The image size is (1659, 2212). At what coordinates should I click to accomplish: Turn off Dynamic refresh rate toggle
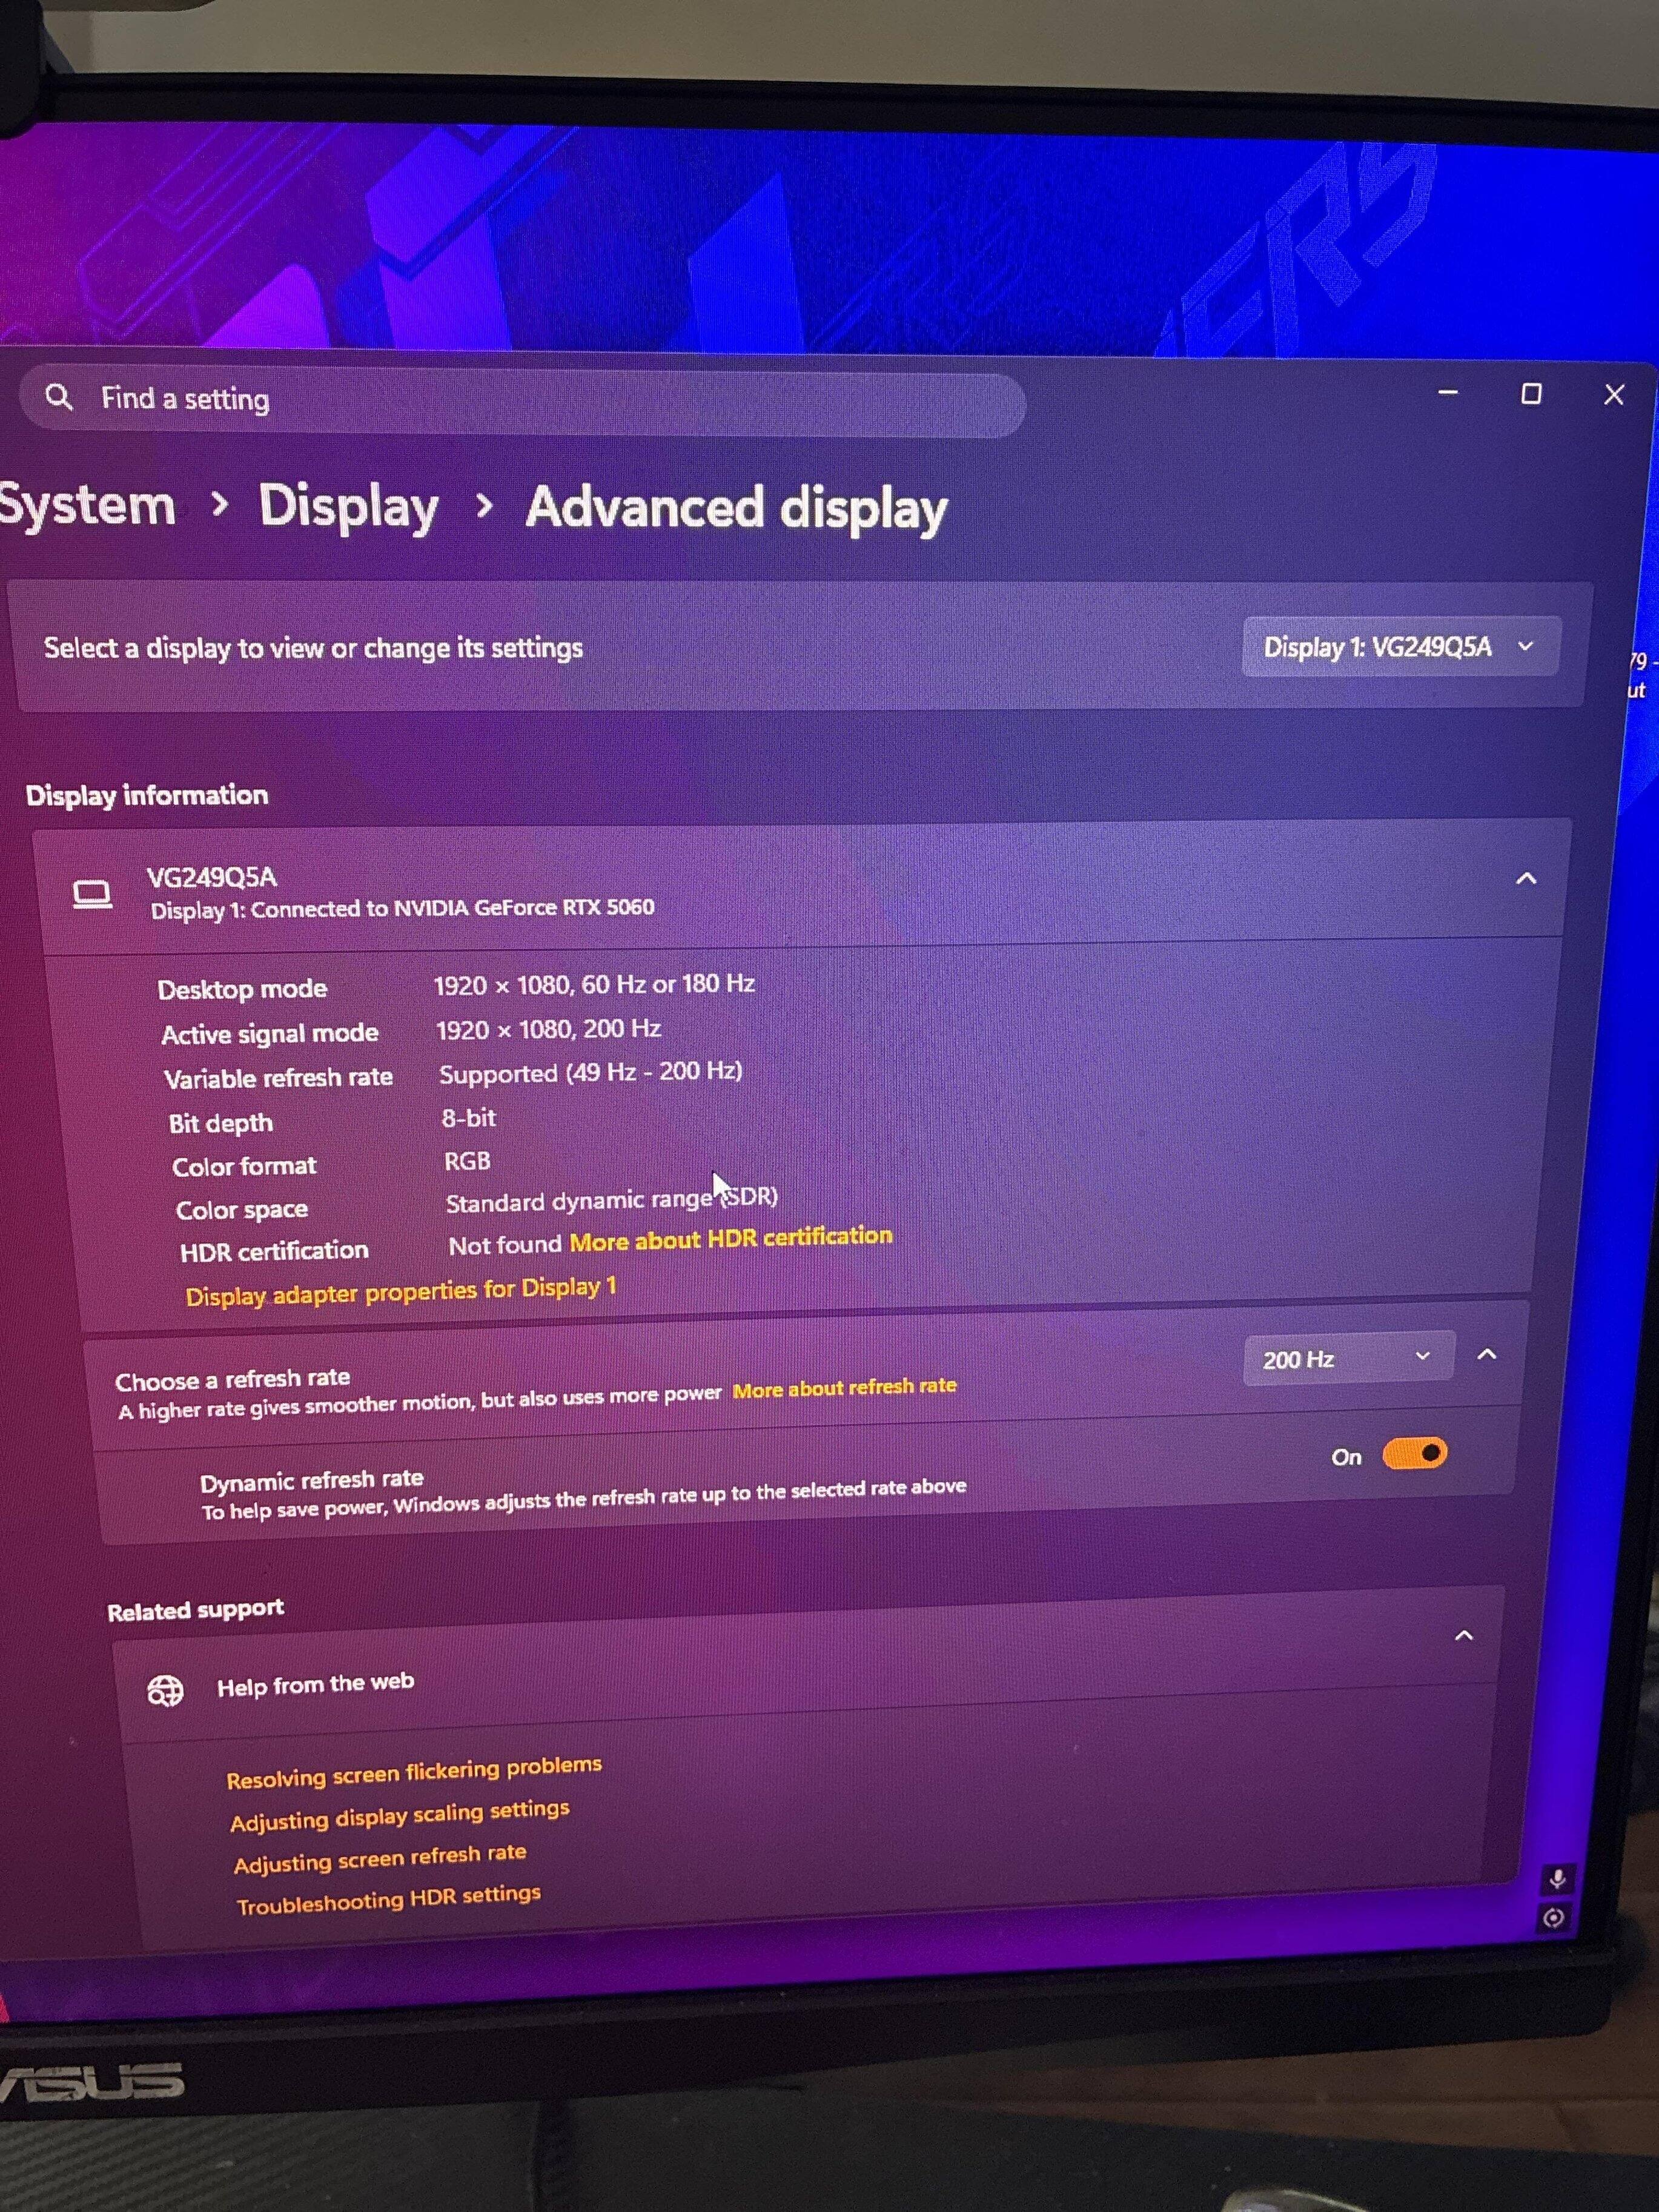1414,1453
